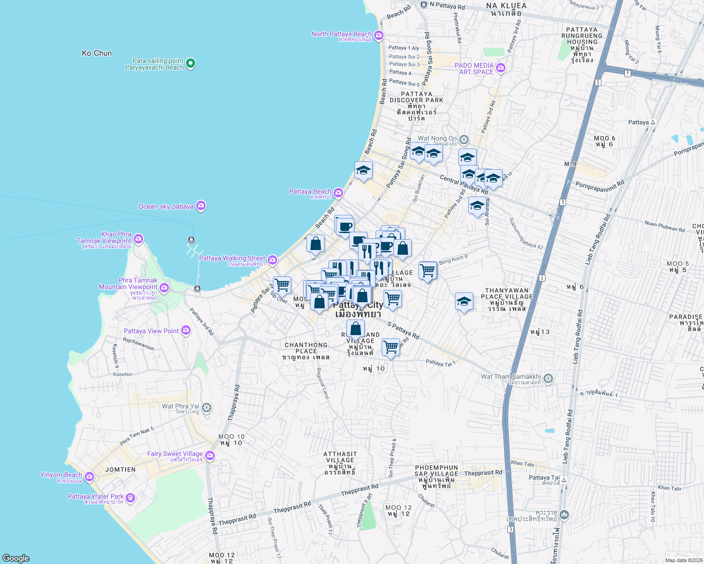Viewport: 704px width, 564px height.
Task: Select the graduation-cap marker on Beach Rd
Action: pyautogui.click(x=363, y=171)
